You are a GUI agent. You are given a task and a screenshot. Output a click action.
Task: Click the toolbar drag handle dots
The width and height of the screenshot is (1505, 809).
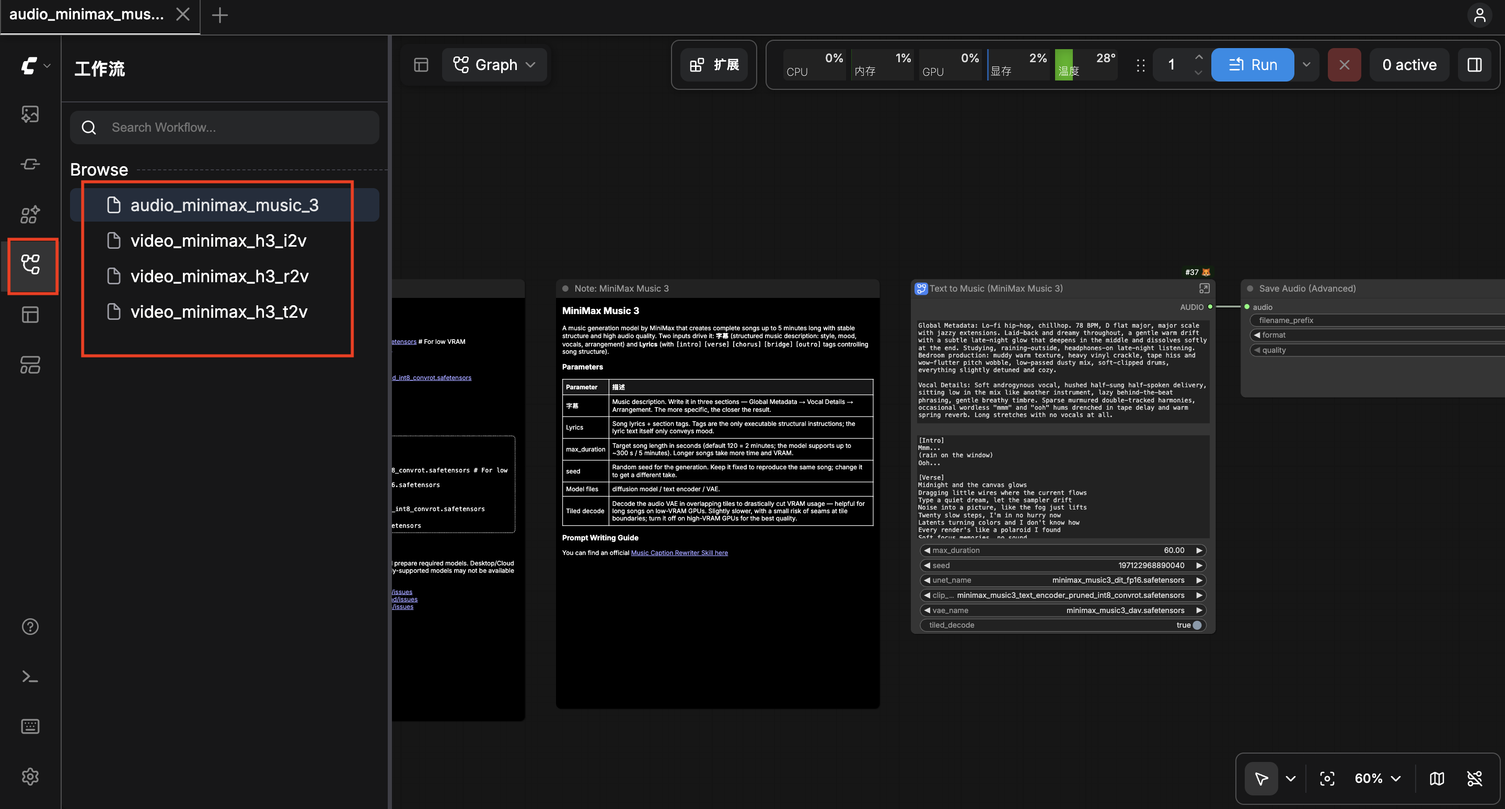coord(1140,65)
